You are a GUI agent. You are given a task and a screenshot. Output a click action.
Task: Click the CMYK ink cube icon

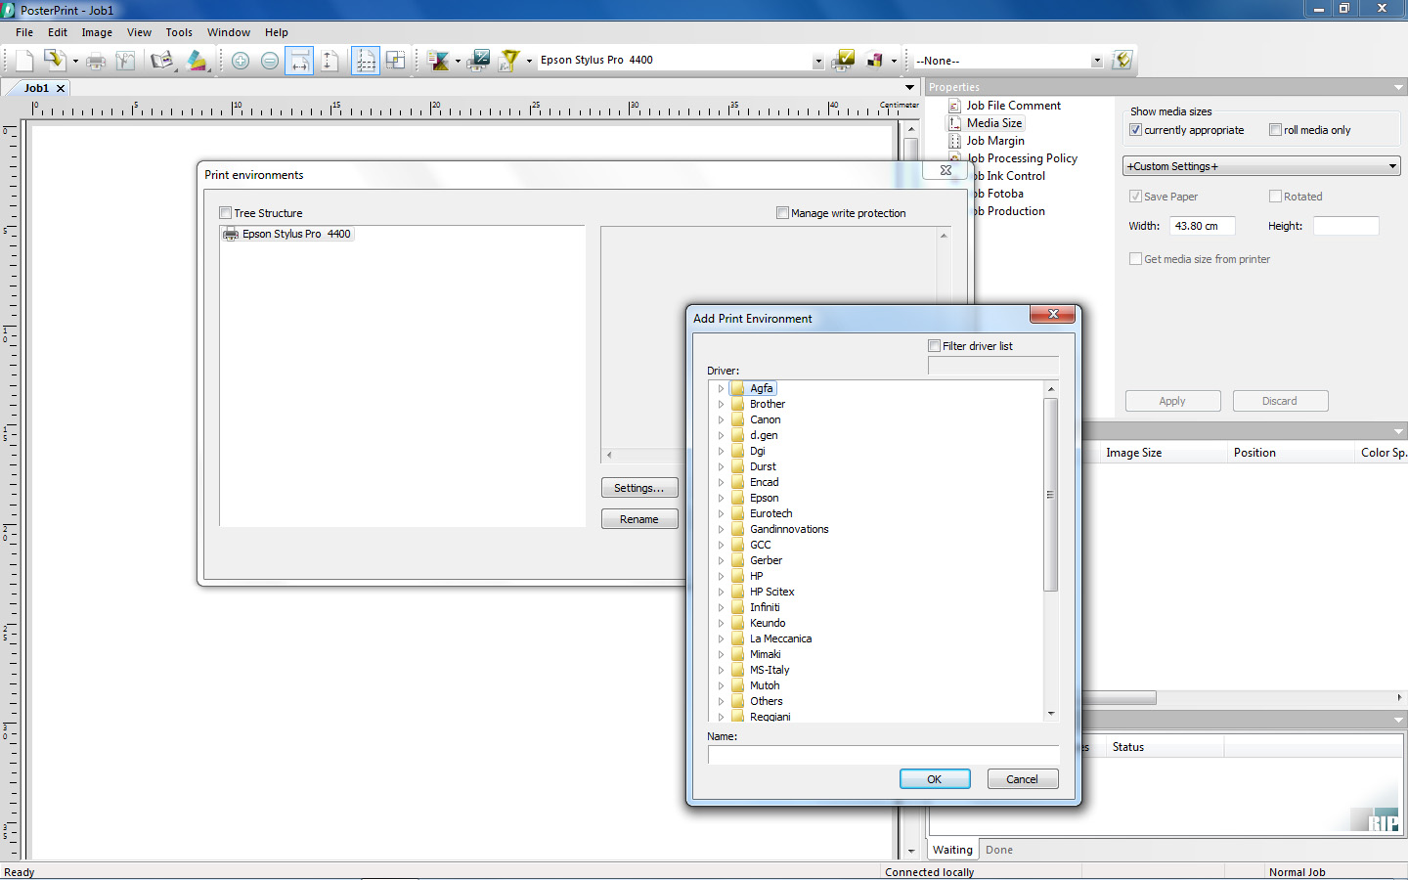pos(875,61)
